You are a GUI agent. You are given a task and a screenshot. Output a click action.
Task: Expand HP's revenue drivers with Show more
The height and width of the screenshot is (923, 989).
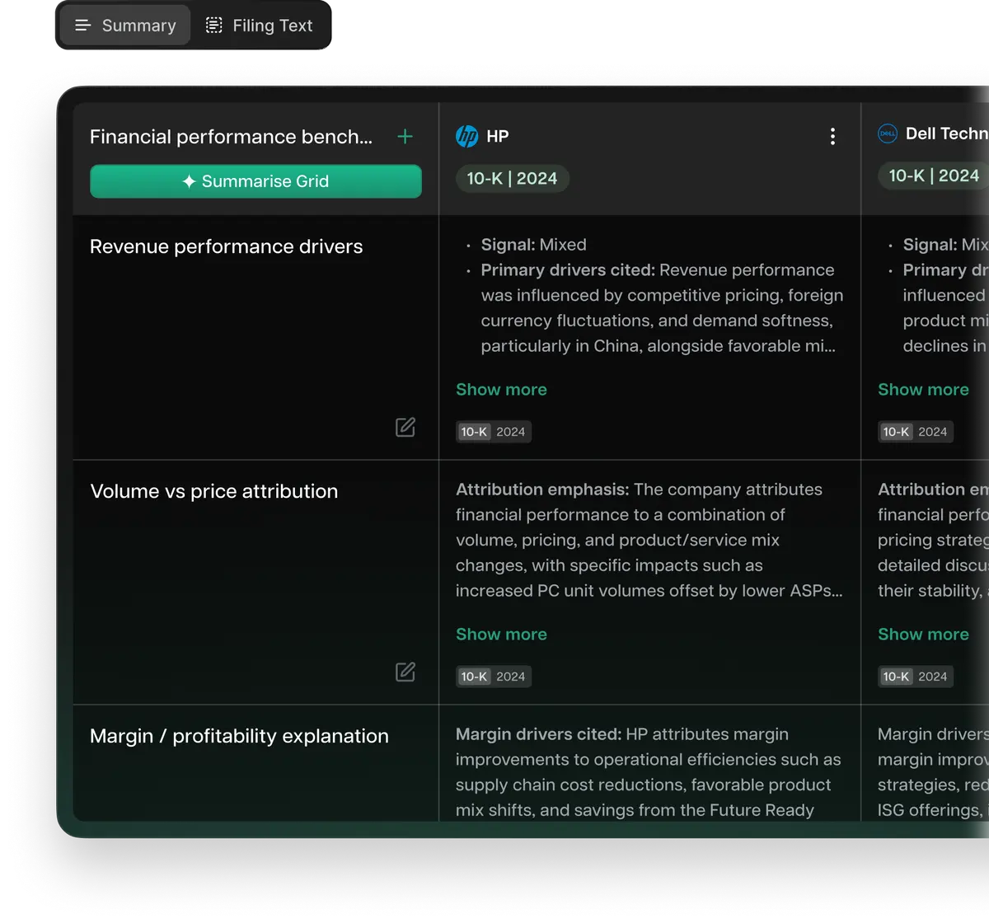(x=501, y=390)
